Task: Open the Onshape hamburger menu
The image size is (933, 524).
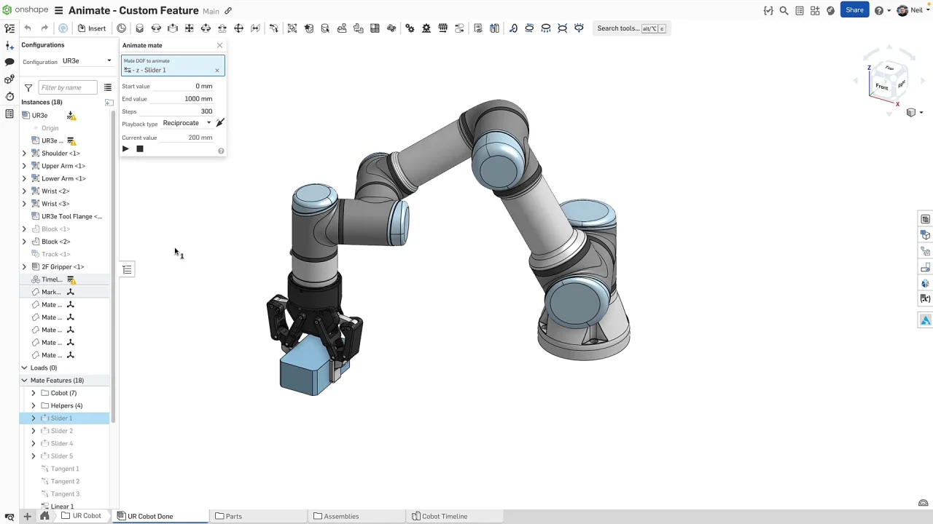Action: [x=58, y=10]
